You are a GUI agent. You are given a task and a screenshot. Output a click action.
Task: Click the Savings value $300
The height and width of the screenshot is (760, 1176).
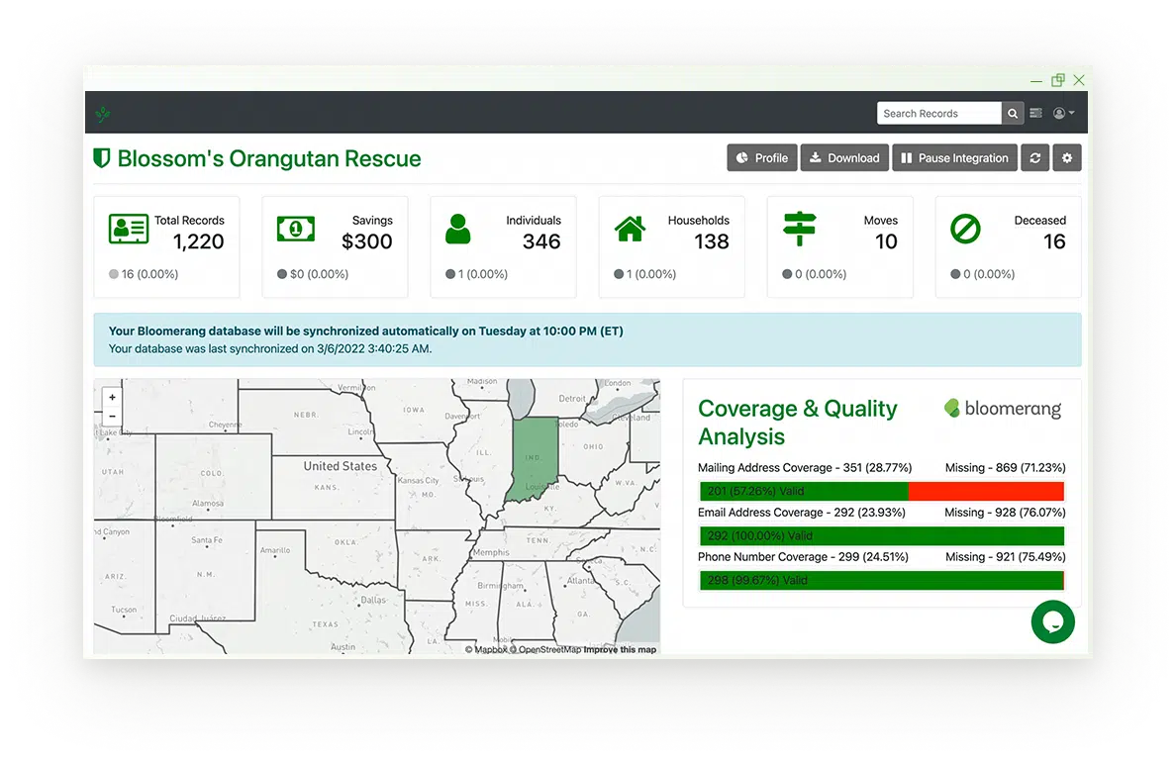point(366,241)
